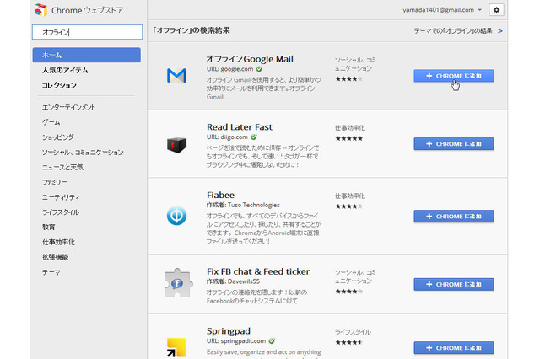Click the オフライン Google Mail app icon
This screenshot has height=359, width=540.
click(176, 75)
